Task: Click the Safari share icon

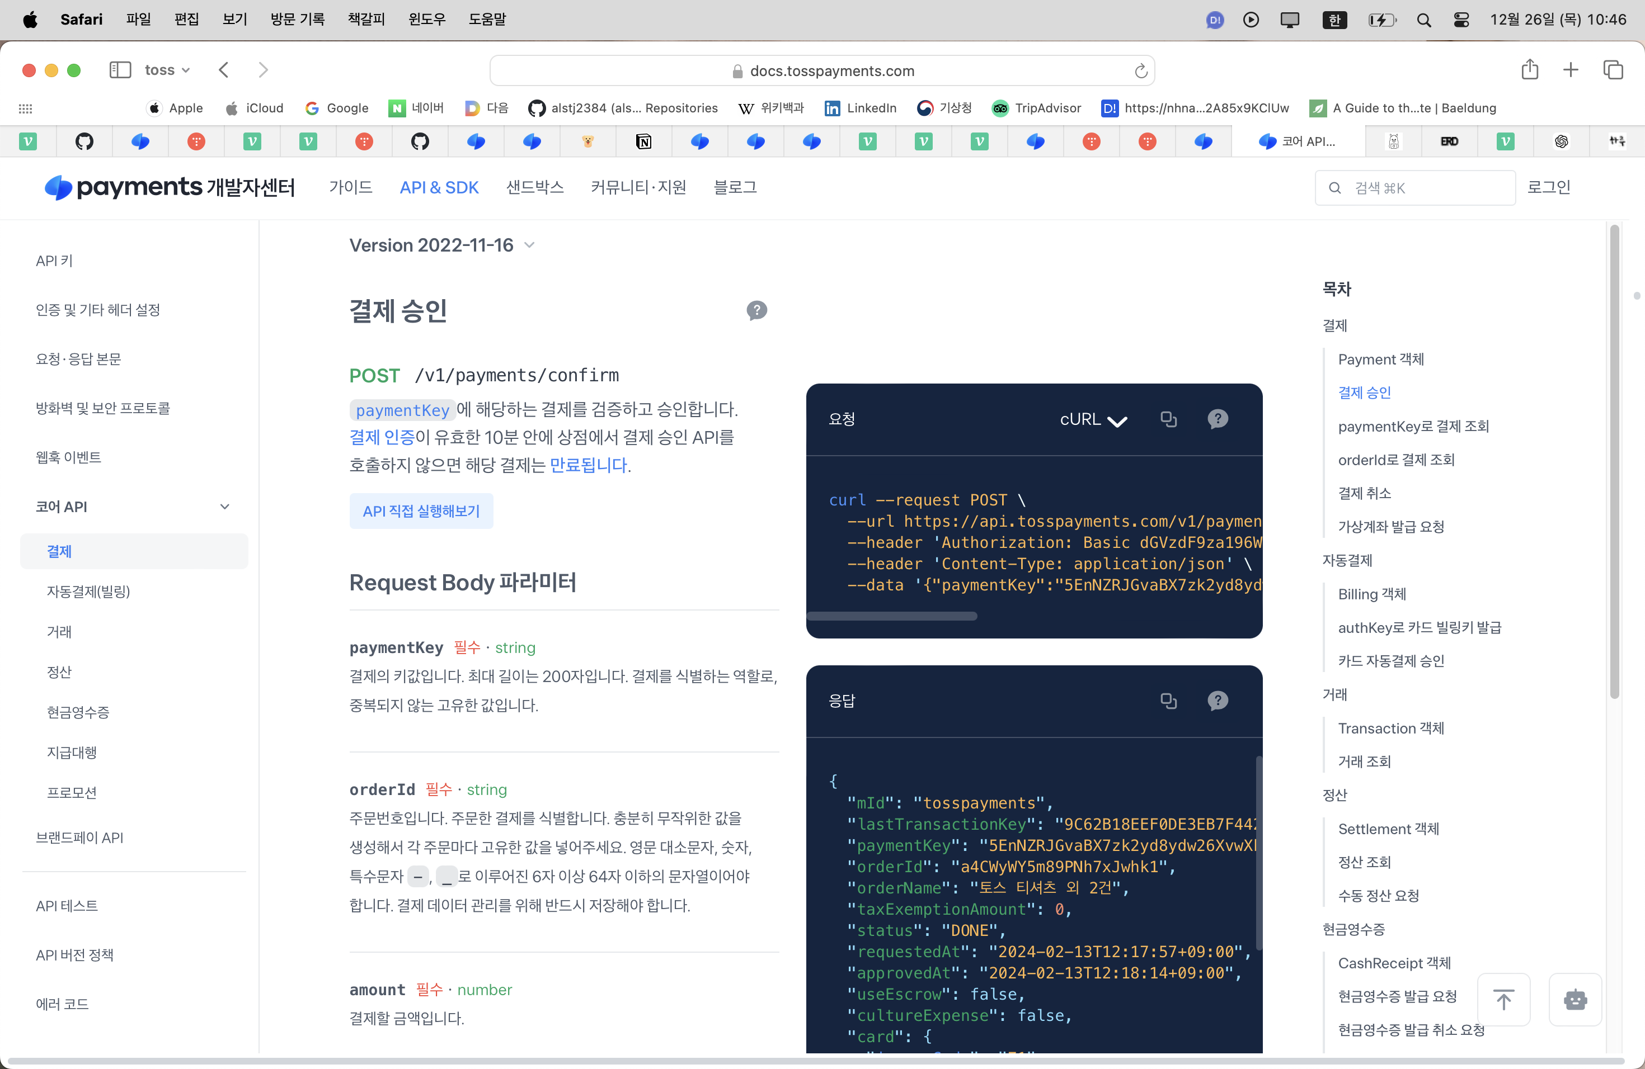Action: point(1530,70)
